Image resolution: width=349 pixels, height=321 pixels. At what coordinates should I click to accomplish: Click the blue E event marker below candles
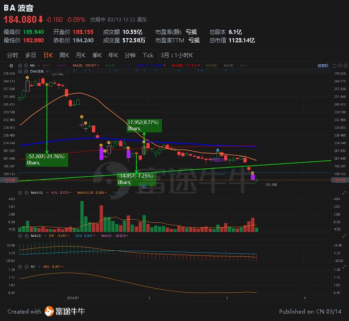[x=144, y=186]
